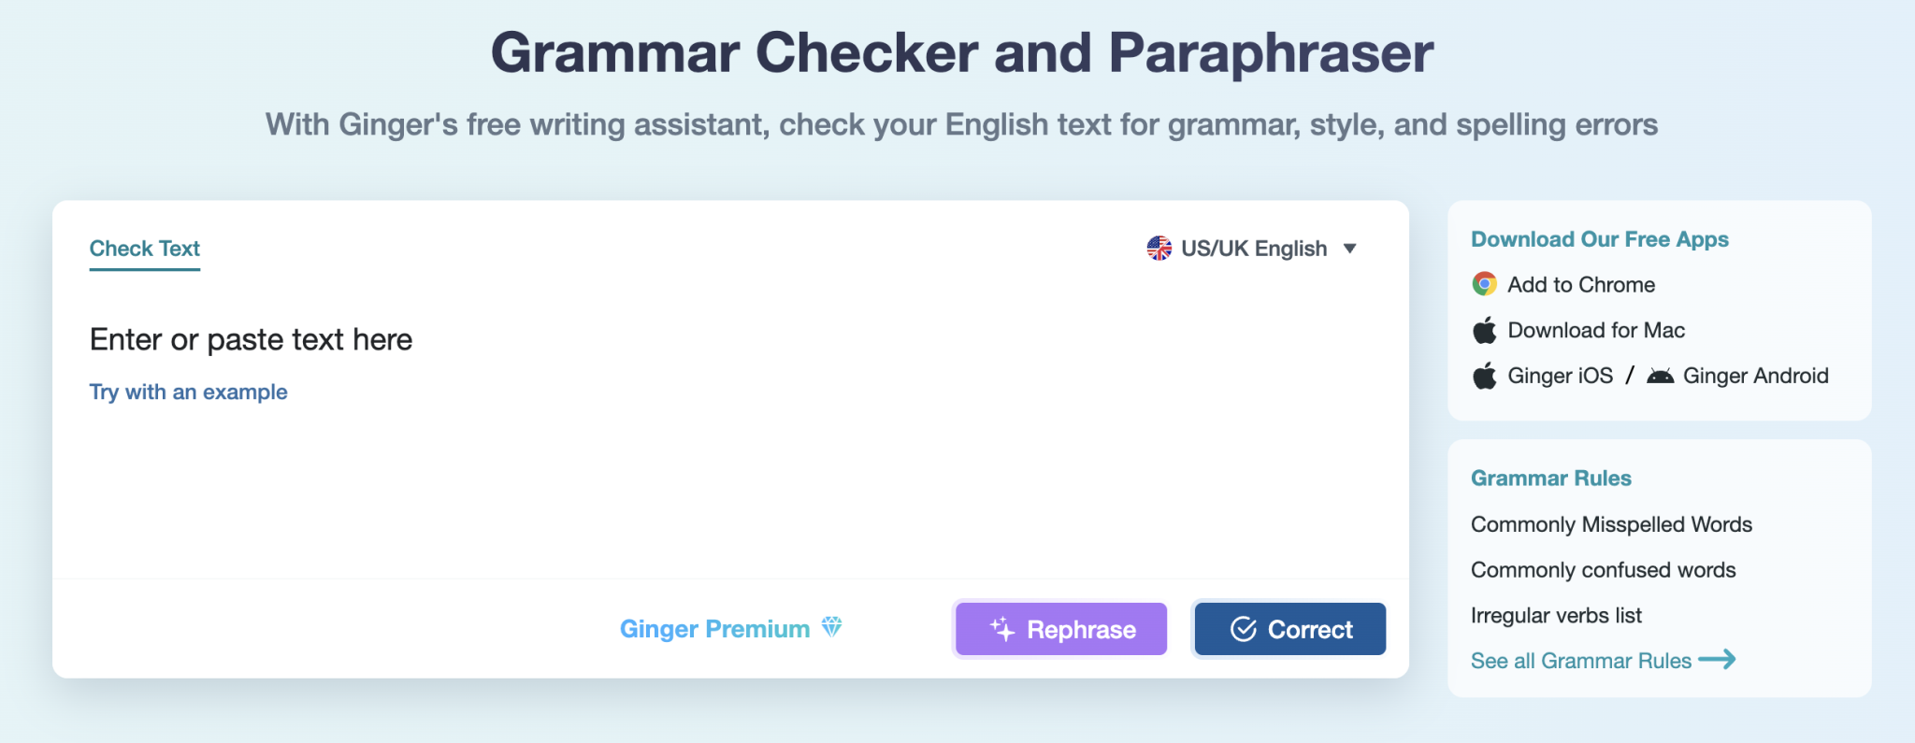Open the Ginger Premium link
This screenshot has height=743, width=1915.
pyautogui.click(x=714, y=629)
